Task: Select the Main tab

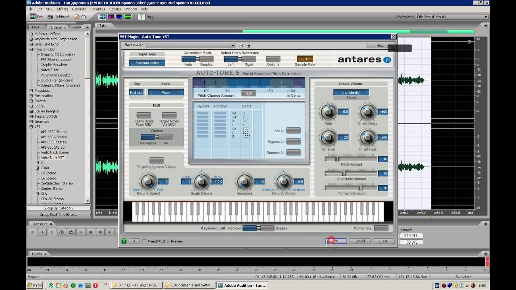Action: [x=102, y=25]
